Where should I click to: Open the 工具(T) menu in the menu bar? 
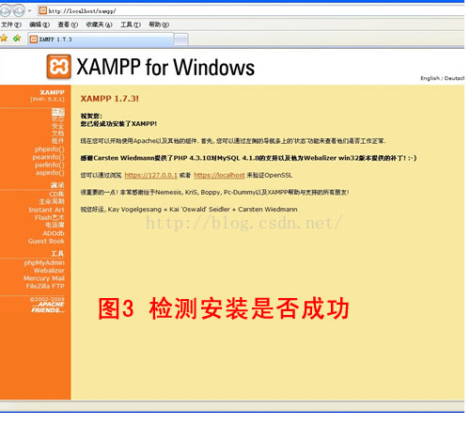pos(131,24)
